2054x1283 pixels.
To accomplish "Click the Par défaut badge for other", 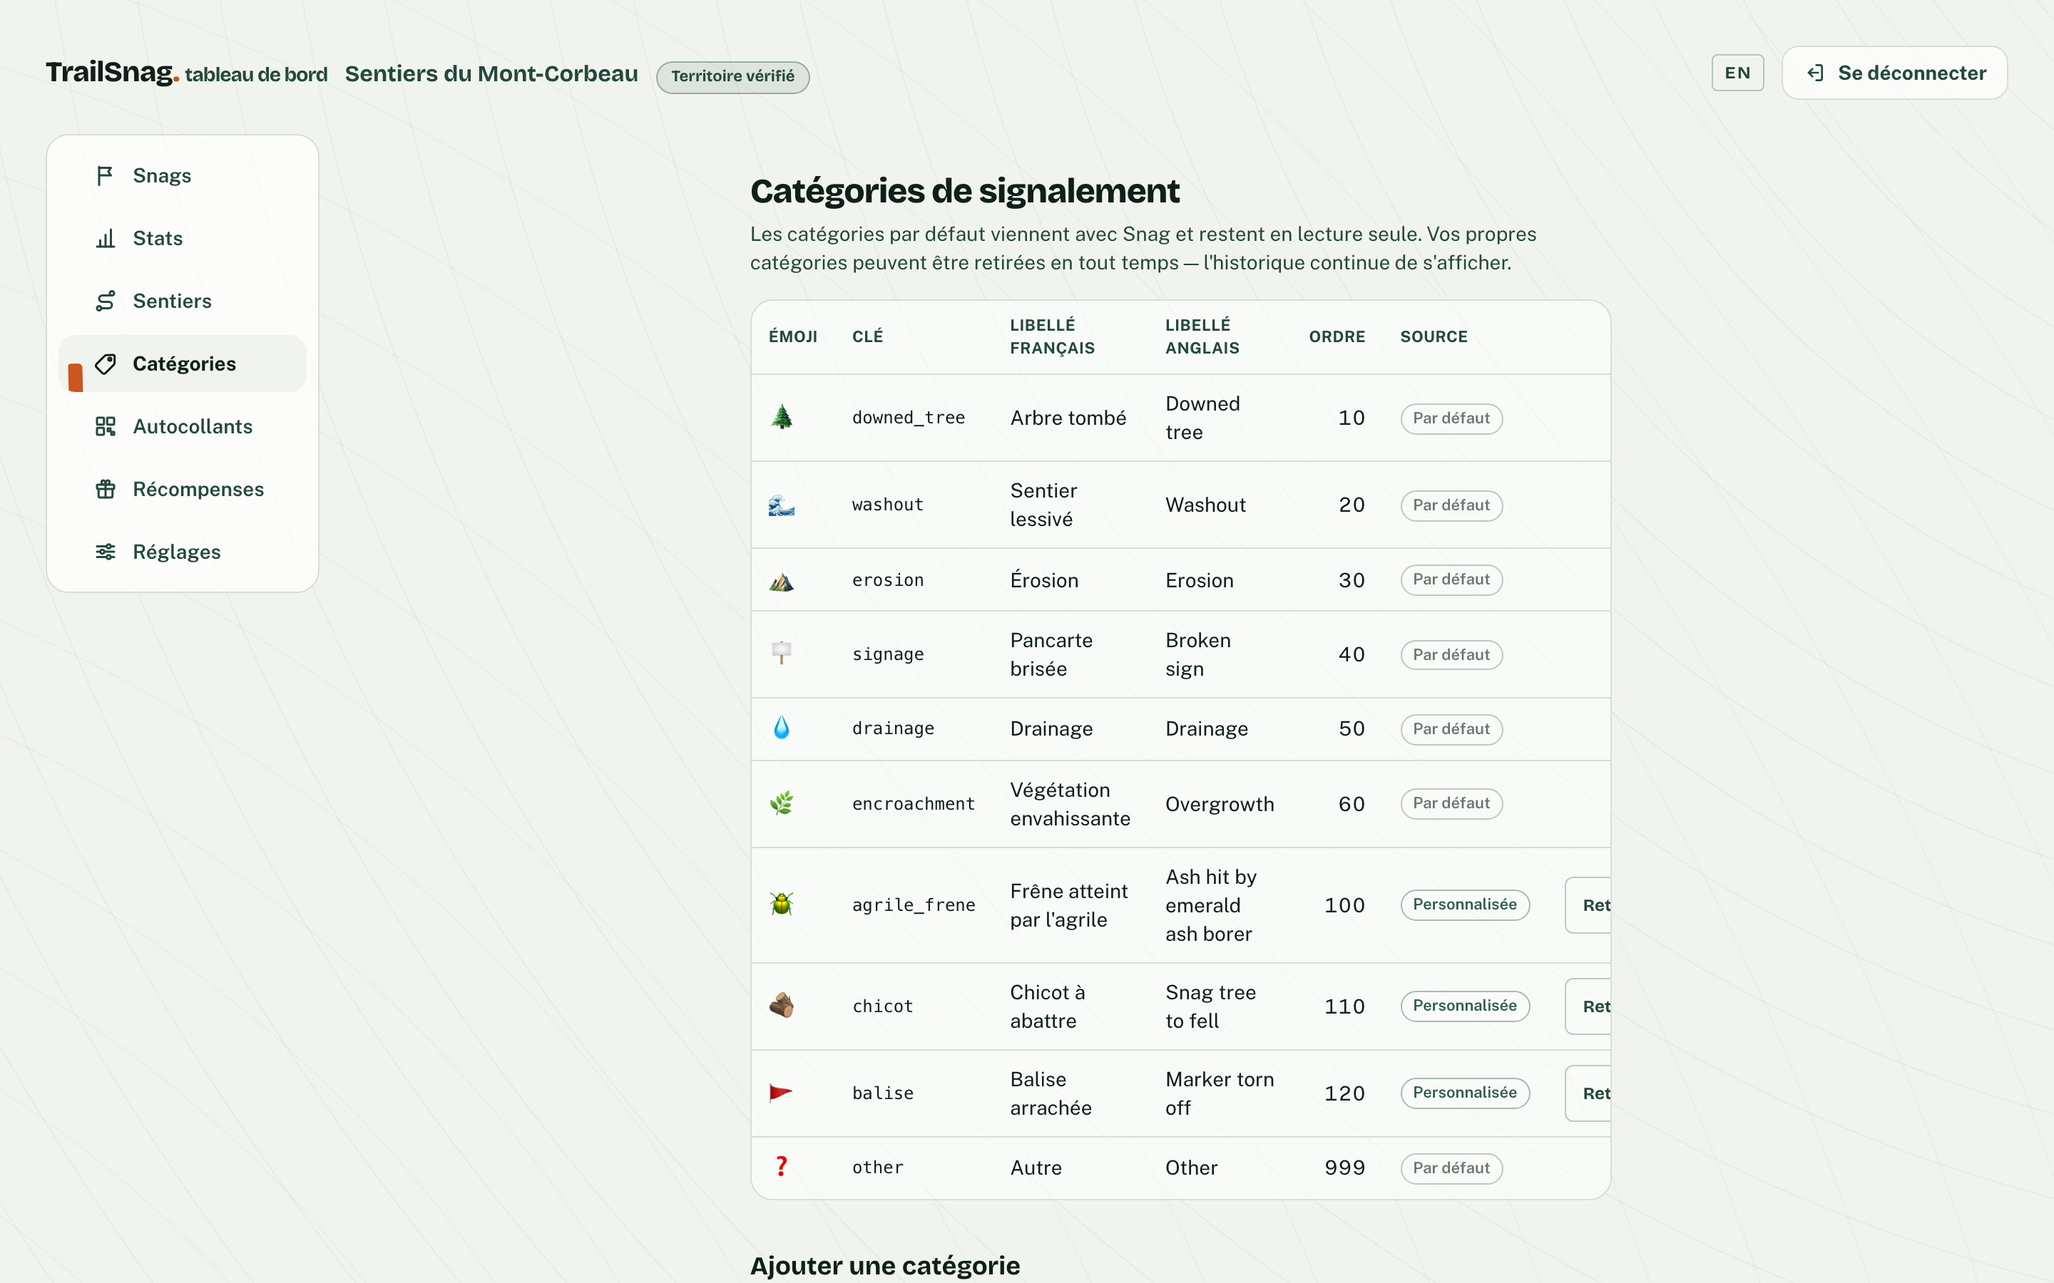I will coord(1451,1169).
